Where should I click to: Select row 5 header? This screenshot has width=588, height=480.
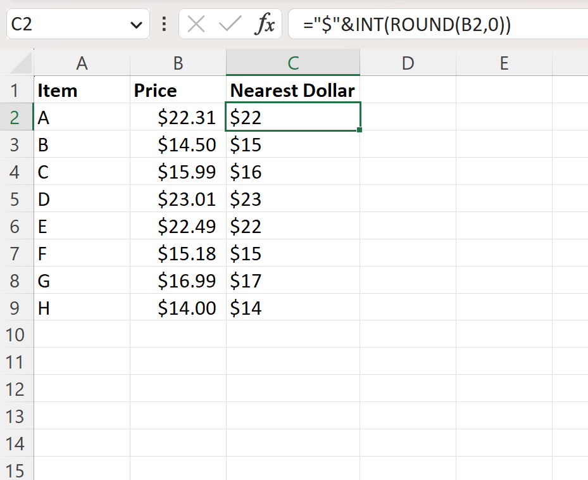(x=16, y=199)
